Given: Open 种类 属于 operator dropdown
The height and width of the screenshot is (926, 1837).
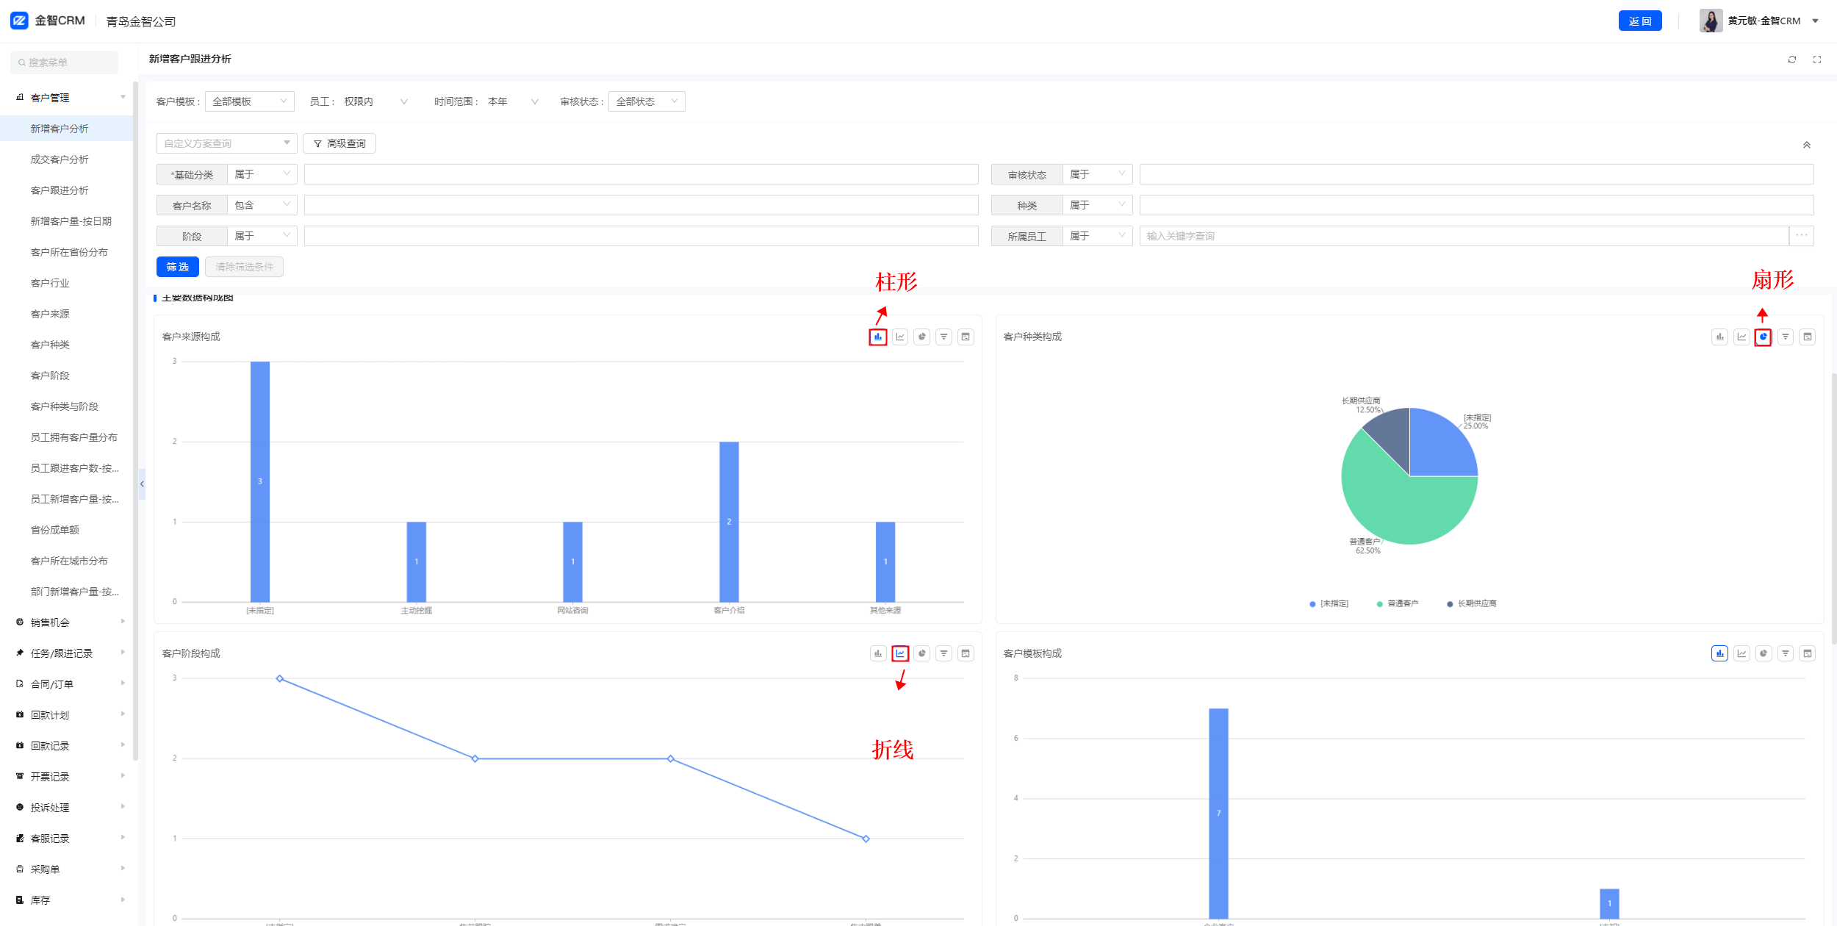Looking at the screenshot, I should pyautogui.click(x=1098, y=205).
